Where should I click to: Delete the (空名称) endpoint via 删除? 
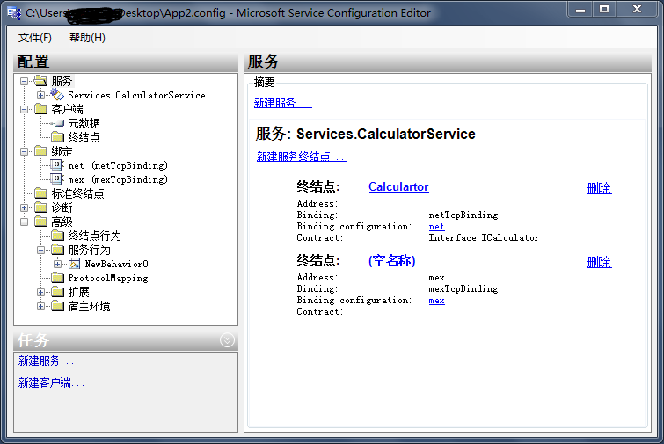[599, 262]
